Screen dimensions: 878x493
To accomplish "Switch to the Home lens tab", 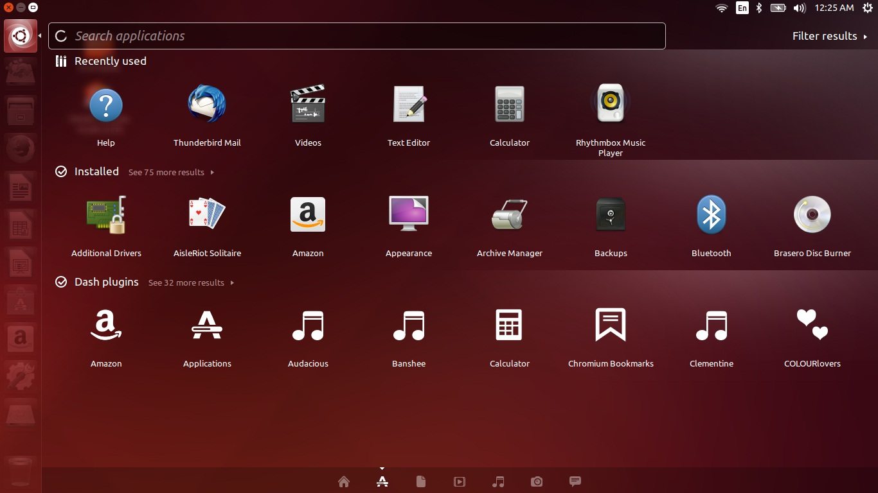I will point(344,481).
